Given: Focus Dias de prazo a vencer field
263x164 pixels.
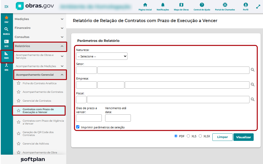Looking at the screenshot, I should (89, 118).
